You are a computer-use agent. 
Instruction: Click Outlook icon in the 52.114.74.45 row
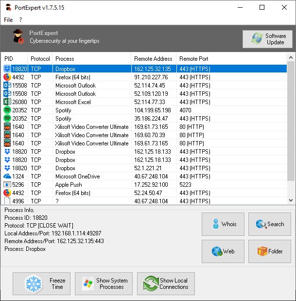coord(7,85)
